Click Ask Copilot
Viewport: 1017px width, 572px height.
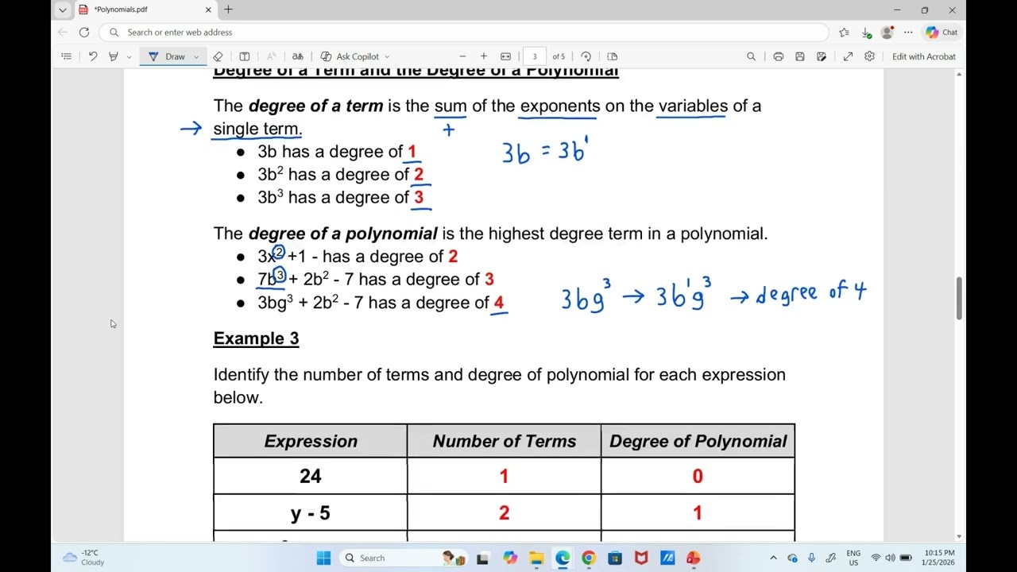point(350,56)
